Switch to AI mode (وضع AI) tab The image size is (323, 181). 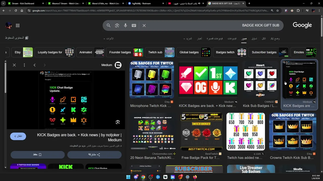275,38
